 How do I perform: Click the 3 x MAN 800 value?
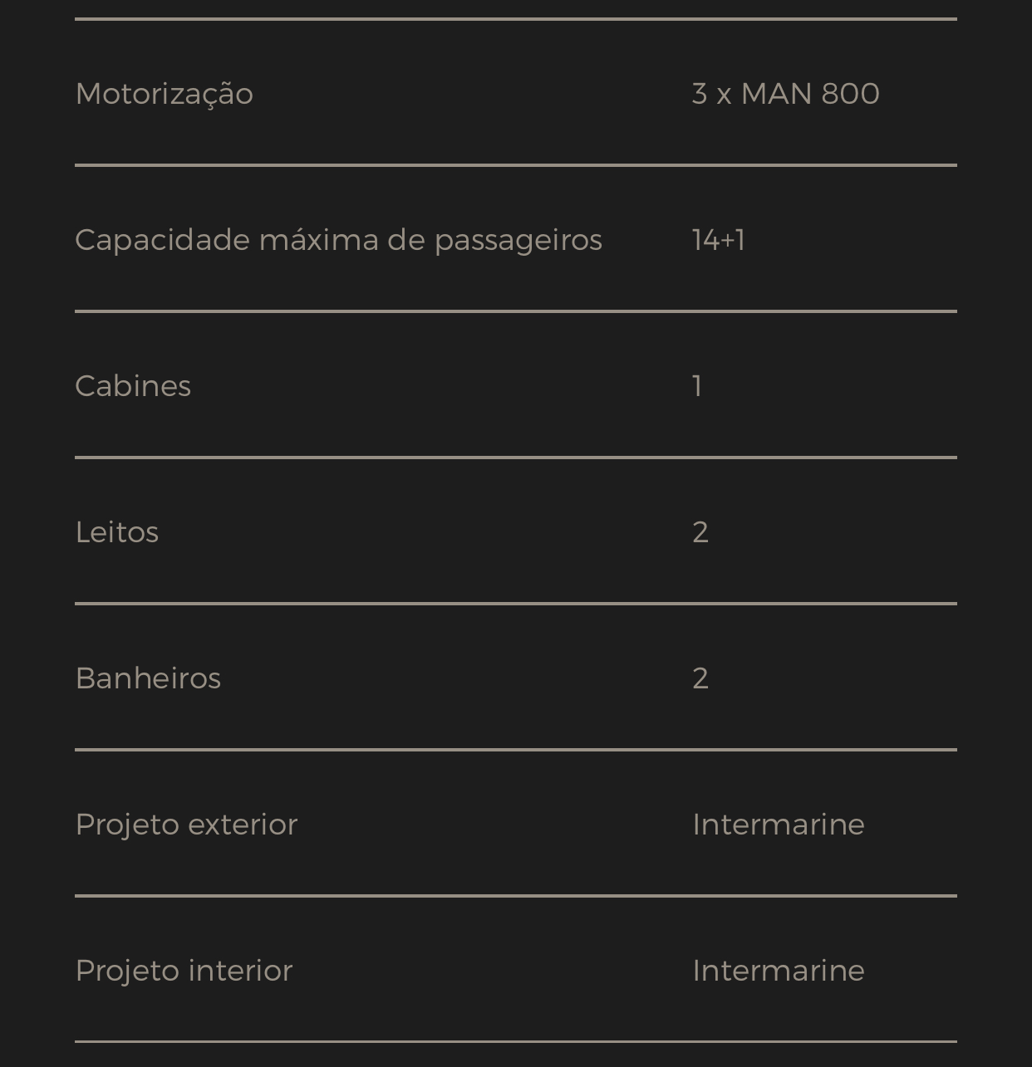click(785, 94)
